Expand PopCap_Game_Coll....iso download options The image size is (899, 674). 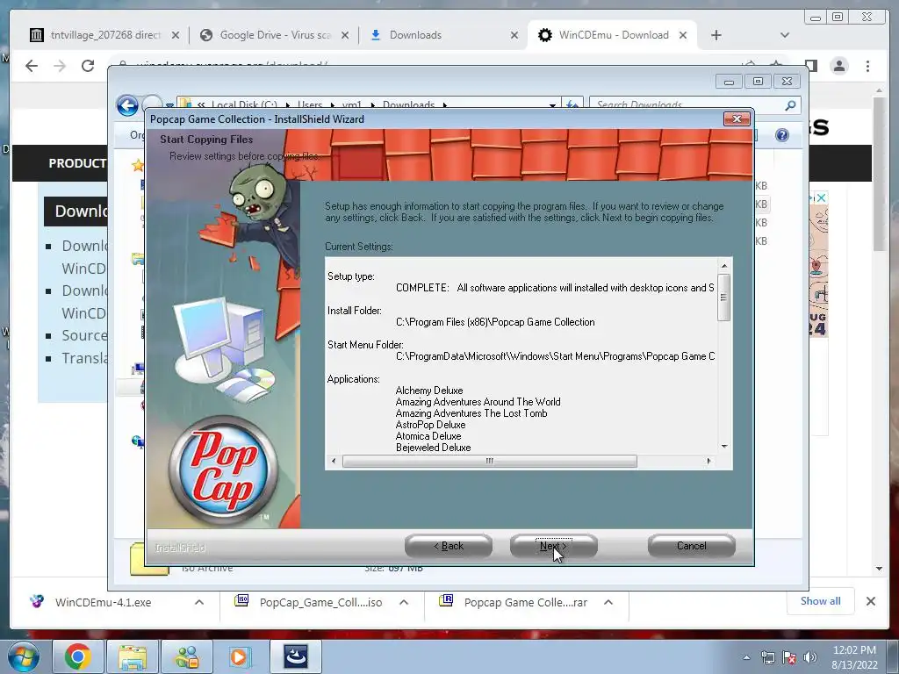(404, 602)
